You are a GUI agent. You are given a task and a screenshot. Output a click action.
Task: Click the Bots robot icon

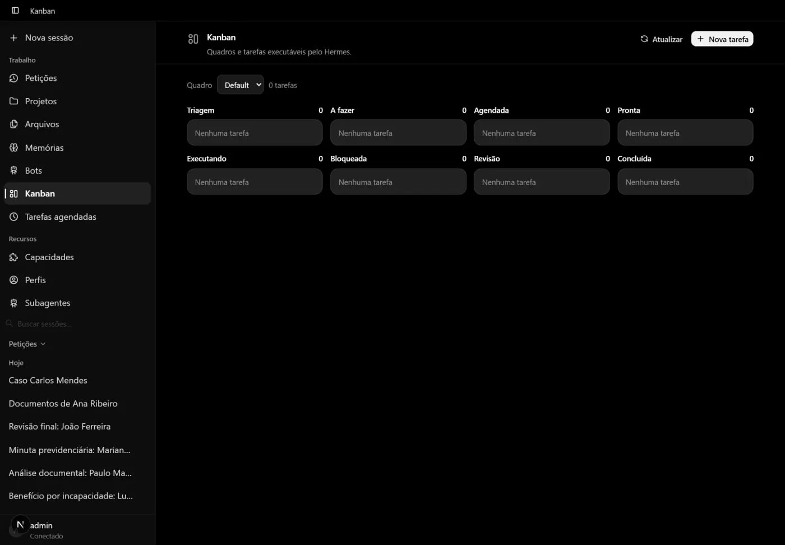pos(13,170)
